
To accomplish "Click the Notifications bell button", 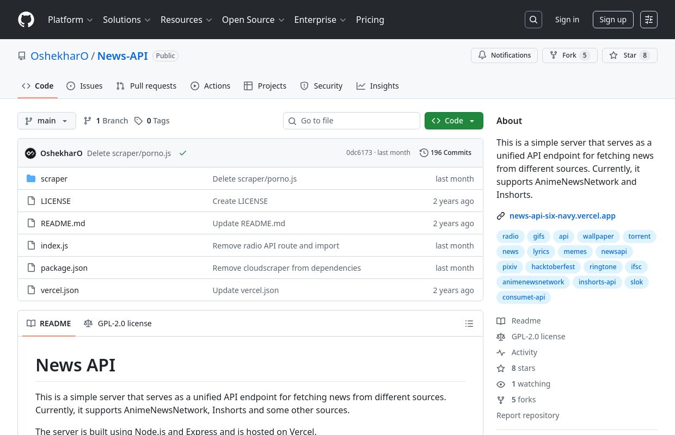I will coord(504,55).
